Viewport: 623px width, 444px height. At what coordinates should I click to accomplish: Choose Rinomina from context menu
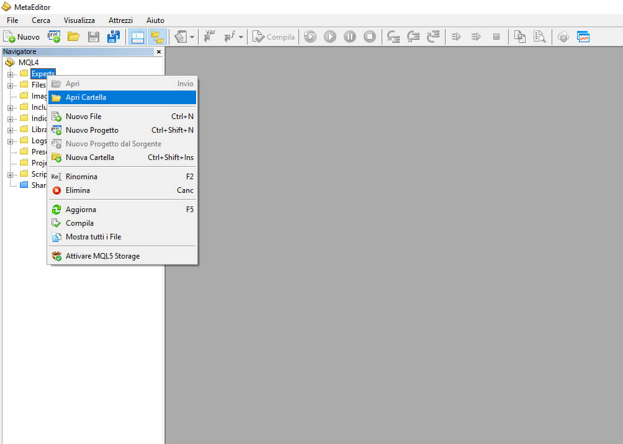(122, 177)
